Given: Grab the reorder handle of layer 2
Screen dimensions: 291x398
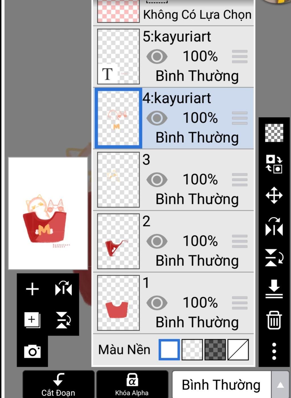Looking at the screenshot, I should click(x=240, y=241).
